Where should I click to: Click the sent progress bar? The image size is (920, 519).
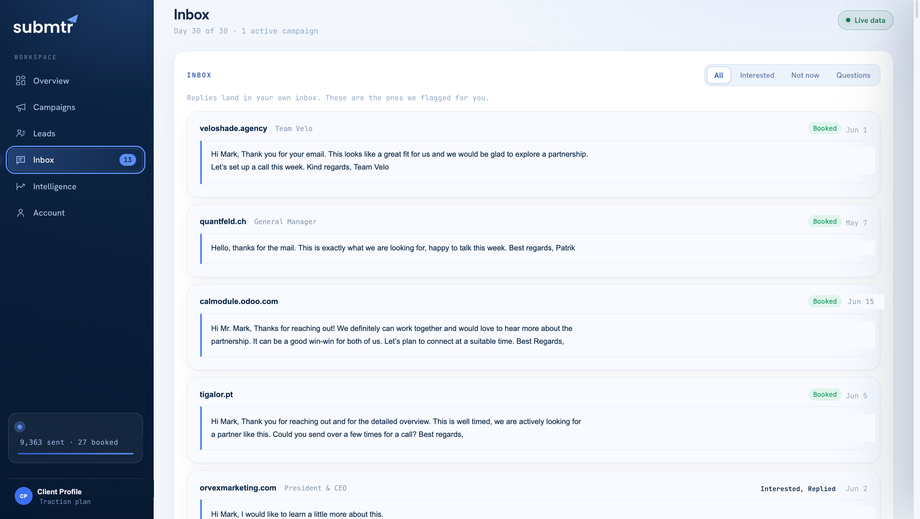pos(75,454)
